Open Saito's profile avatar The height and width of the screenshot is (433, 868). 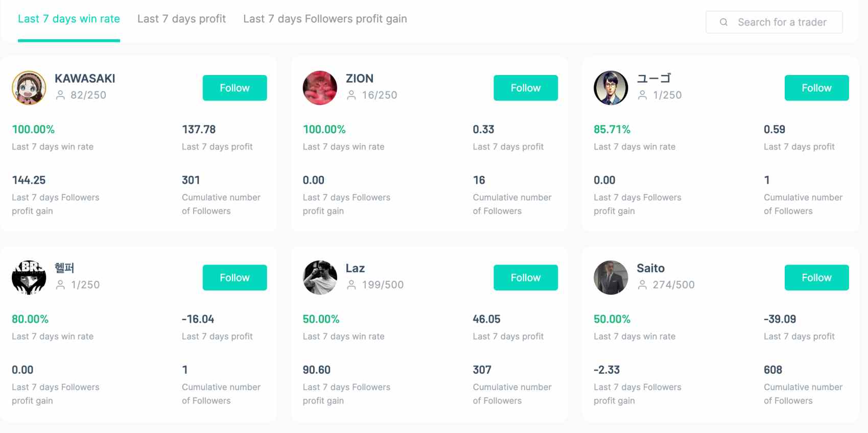click(611, 278)
